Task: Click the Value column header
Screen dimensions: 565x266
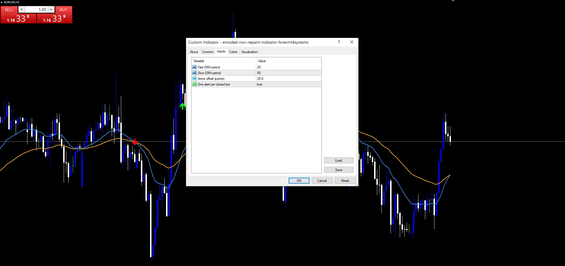Action: point(289,61)
